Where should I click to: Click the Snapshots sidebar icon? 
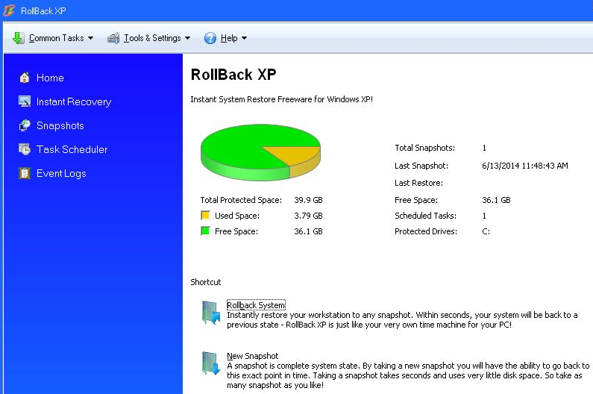tap(25, 125)
